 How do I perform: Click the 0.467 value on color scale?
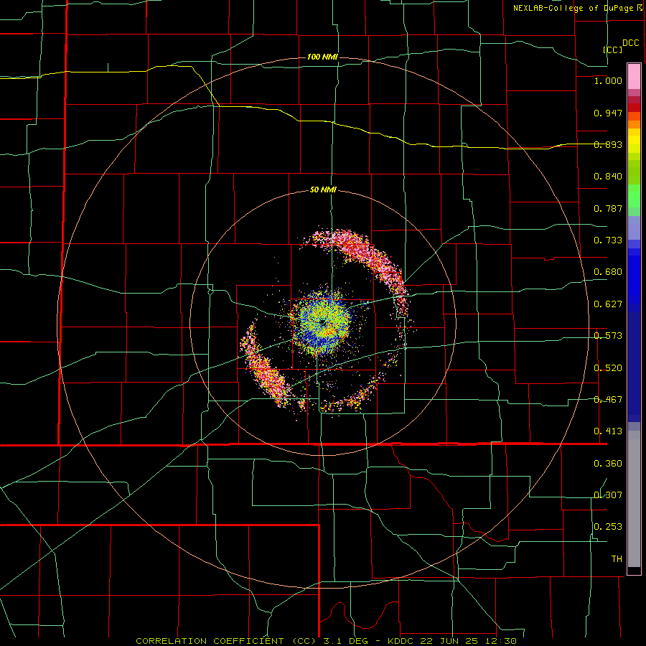[x=608, y=400]
